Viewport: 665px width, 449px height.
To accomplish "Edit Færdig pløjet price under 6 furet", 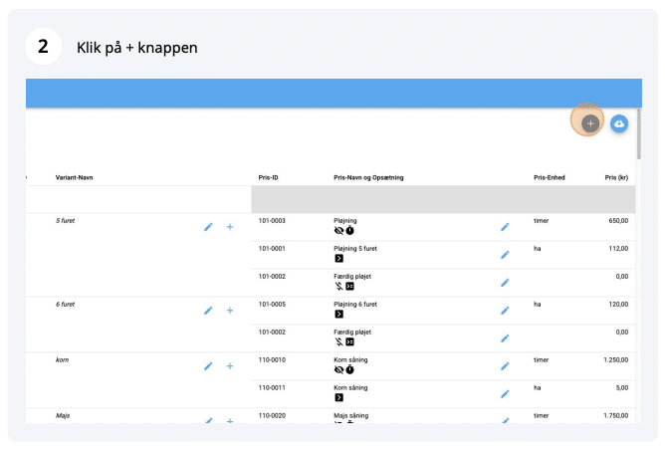I will (x=505, y=338).
